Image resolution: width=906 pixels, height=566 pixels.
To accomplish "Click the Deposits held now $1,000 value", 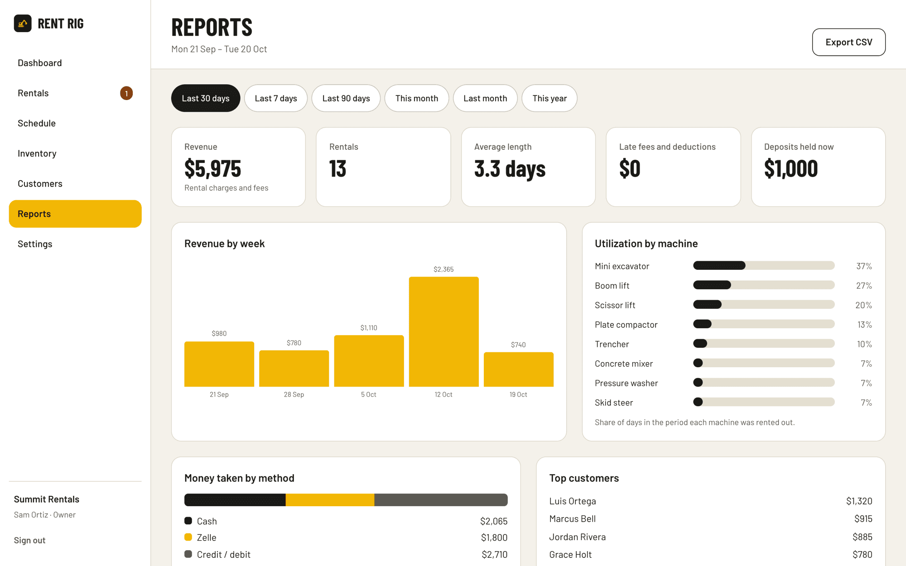I will [791, 169].
